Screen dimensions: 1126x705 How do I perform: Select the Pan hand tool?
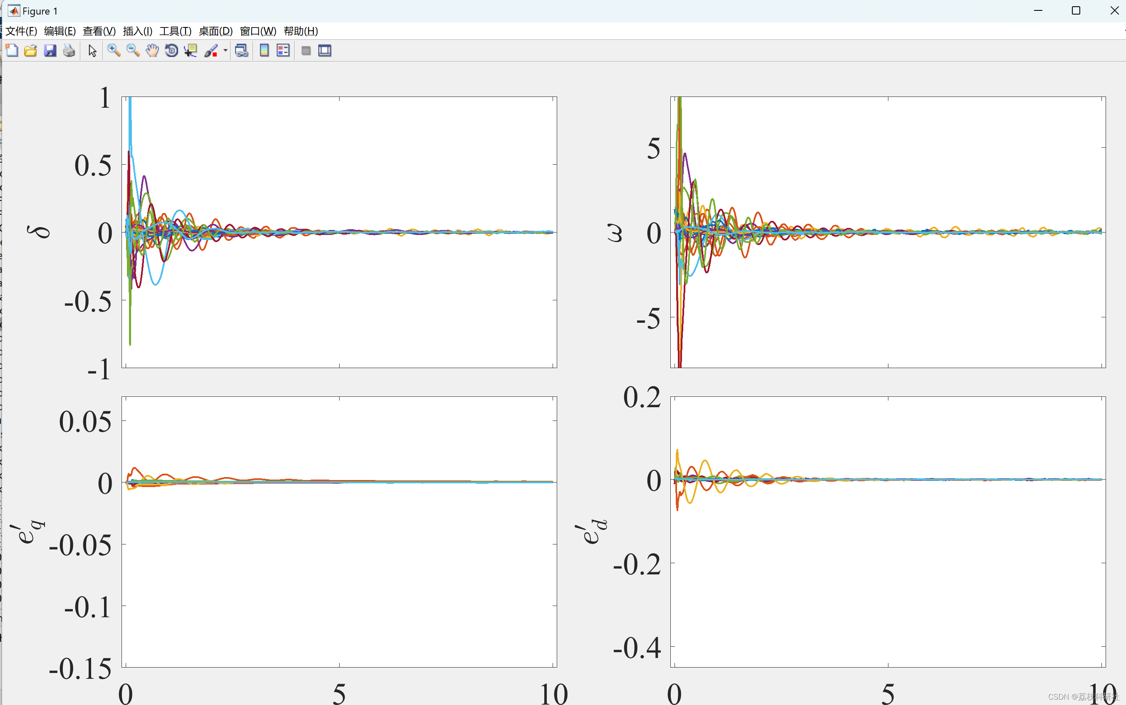(x=152, y=50)
